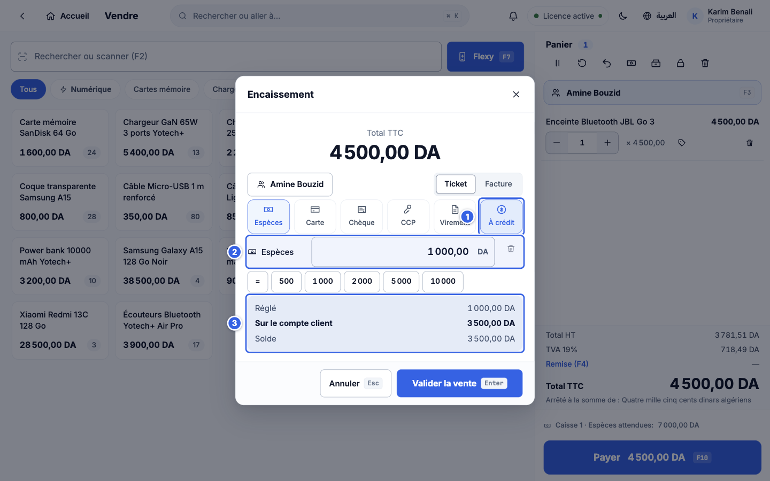Switch receipt type to Ticket
Image resolution: width=770 pixels, height=481 pixels.
[x=456, y=184]
